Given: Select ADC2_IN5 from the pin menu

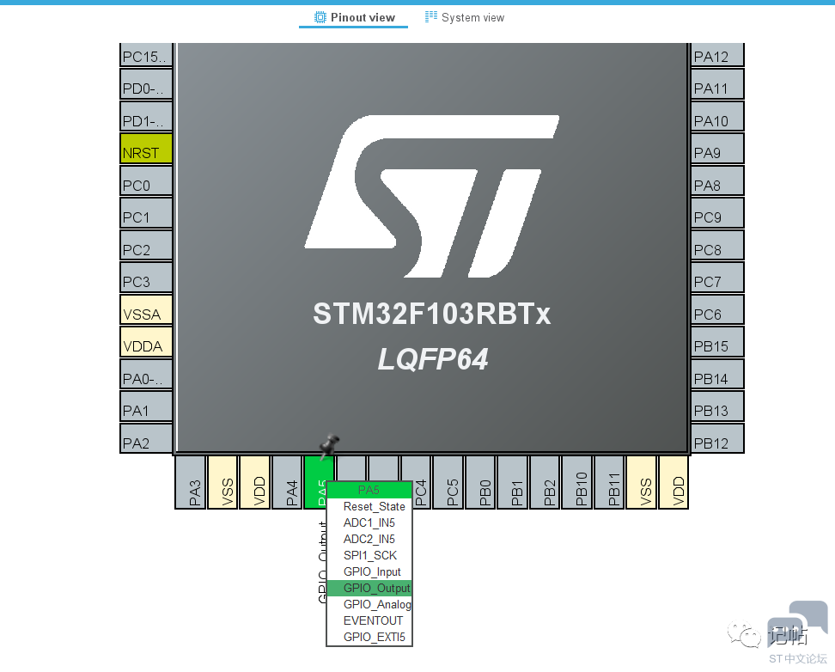Looking at the screenshot, I should [369, 539].
